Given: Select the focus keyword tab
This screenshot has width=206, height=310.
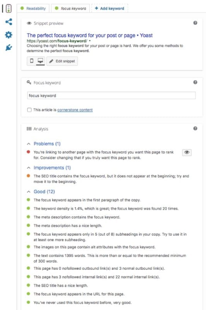Looking at the screenshot, I should 70,9.
